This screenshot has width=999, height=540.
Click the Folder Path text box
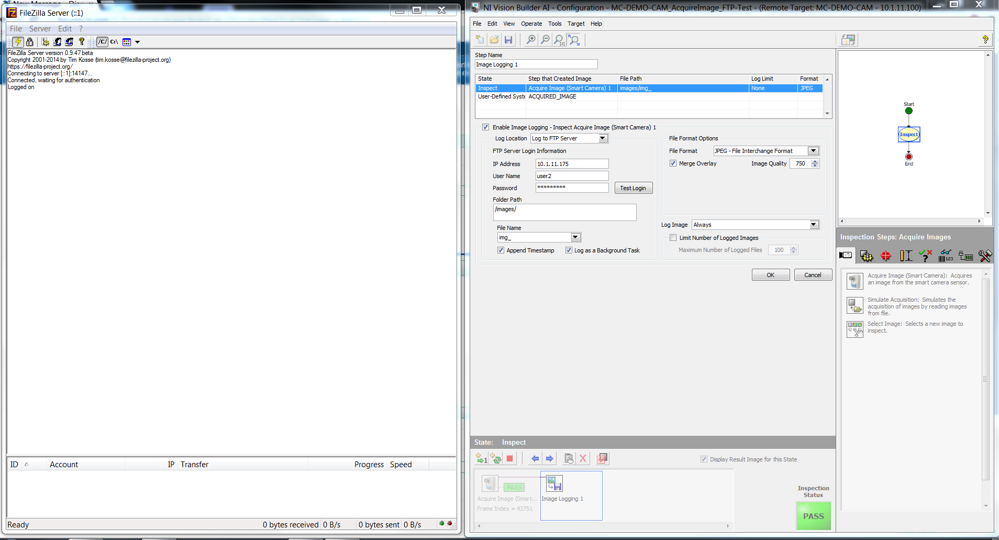tap(565, 212)
